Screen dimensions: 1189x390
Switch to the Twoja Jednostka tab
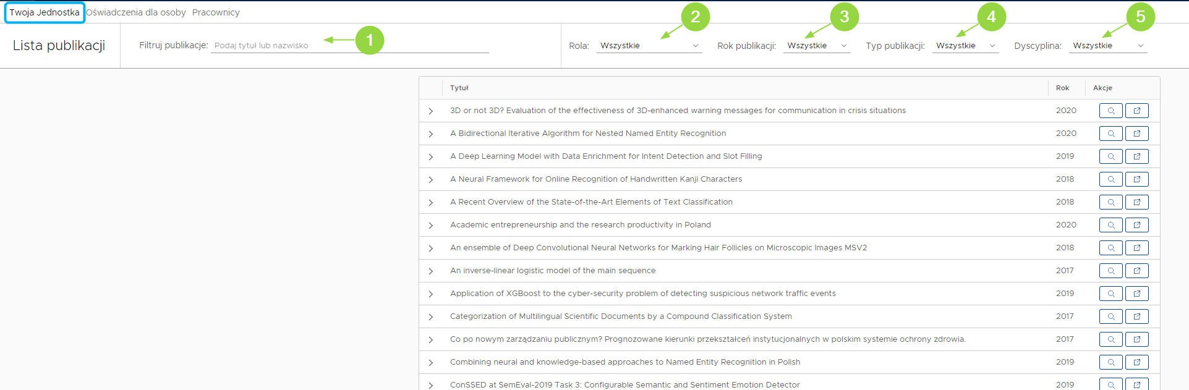(45, 12)
